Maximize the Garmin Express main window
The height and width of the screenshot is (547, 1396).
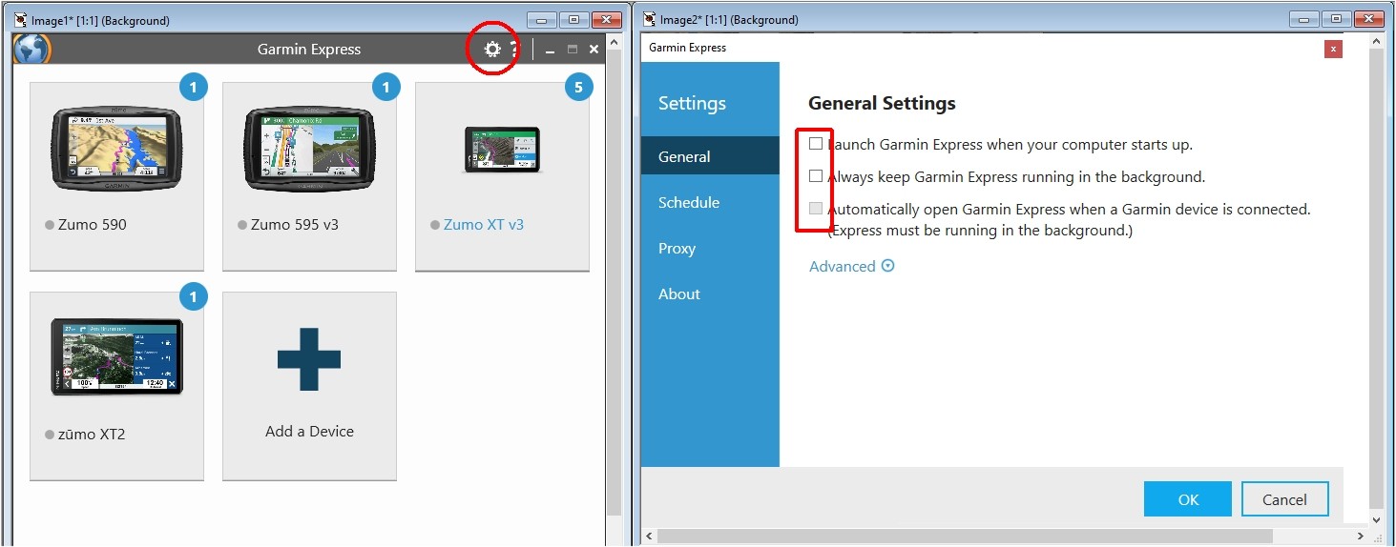tap(573, 50)
